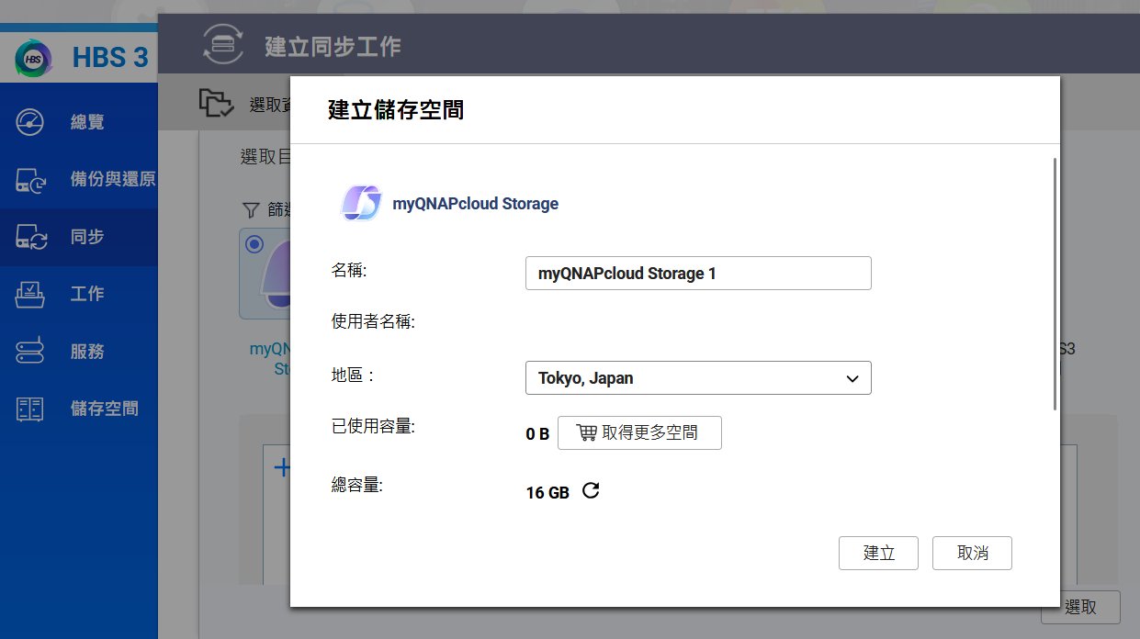Click the myQNAPcloud Storage heading text
1140x639 pixels.
475,204
